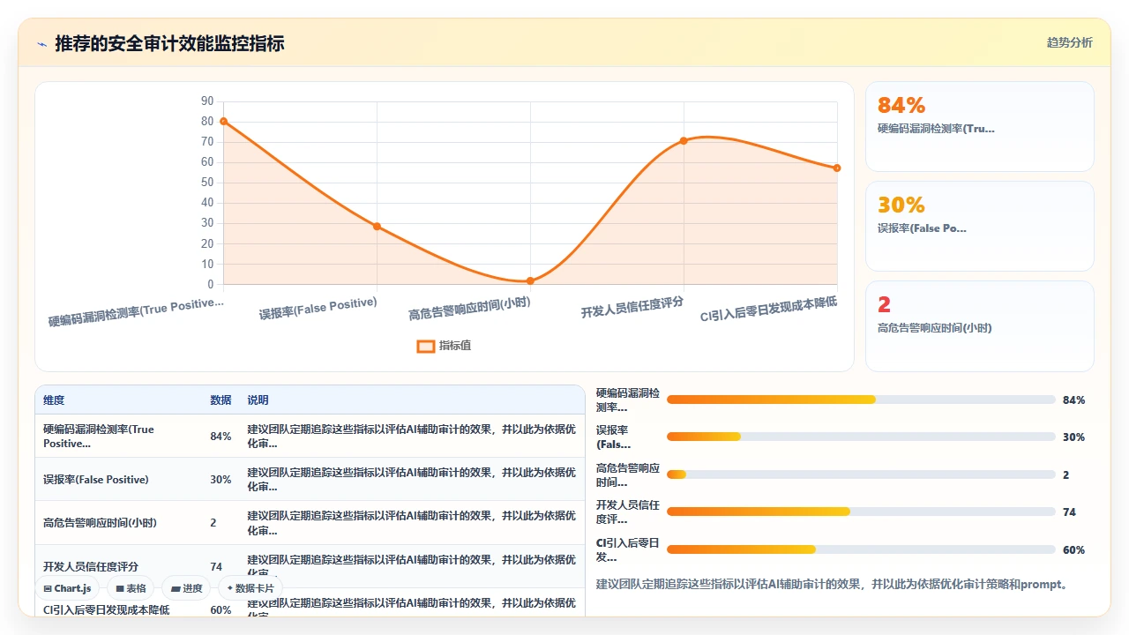1129x635 pixels.
Task: Click the 说明 text in the 误报率 table row
Action: pos(412,480)
